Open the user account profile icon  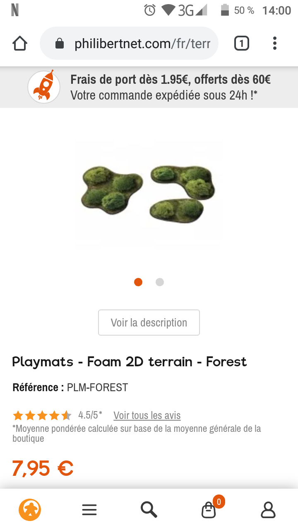pyautogui.click(x=268, y=510)
